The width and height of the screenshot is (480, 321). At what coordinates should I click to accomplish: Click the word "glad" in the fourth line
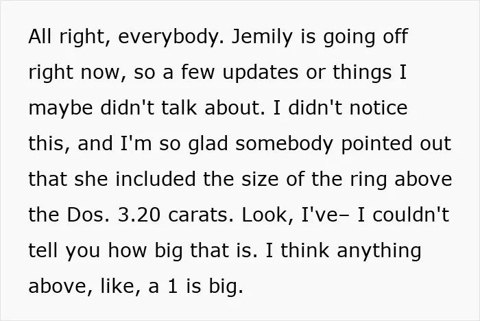[208, 143]
